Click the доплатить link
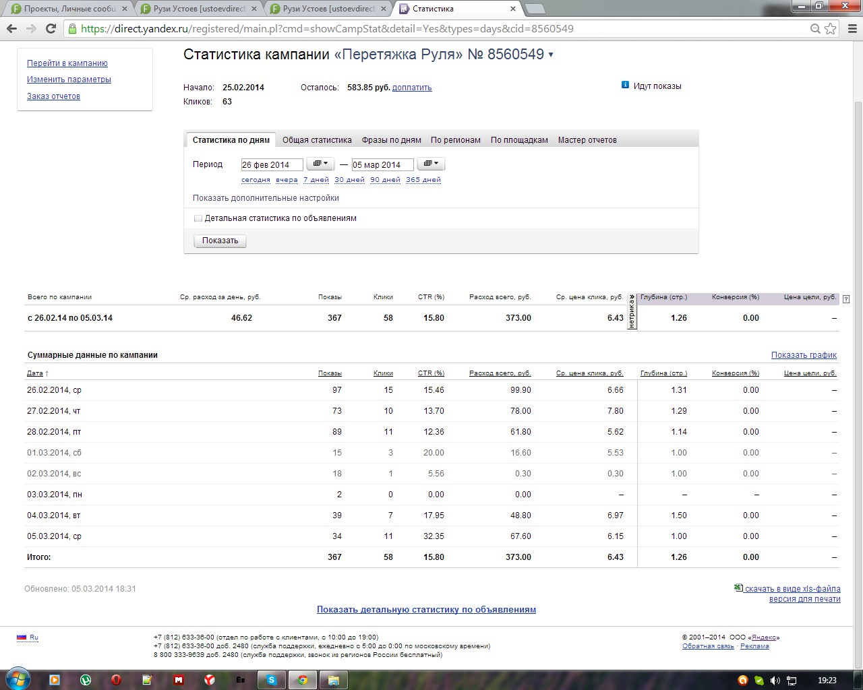863x690 pixels. (x=412, y=88)
